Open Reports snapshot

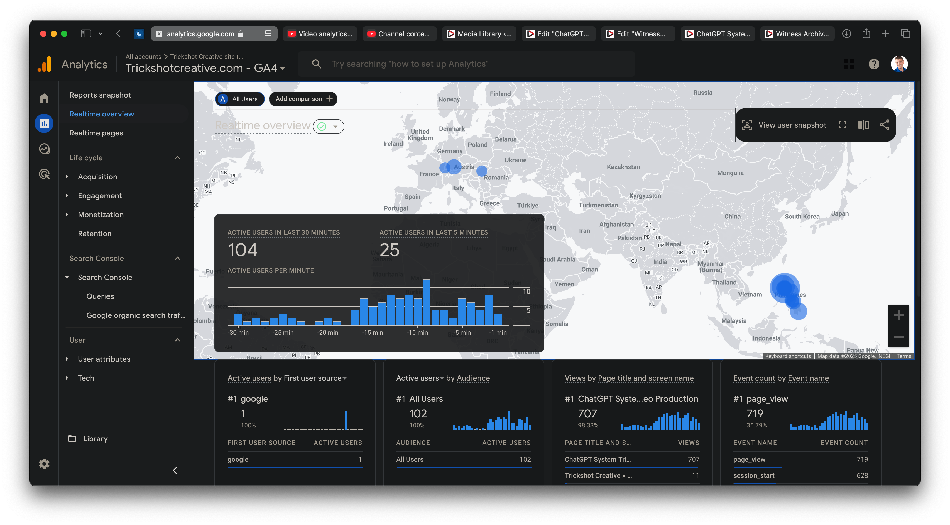click(x=100, y=95)
